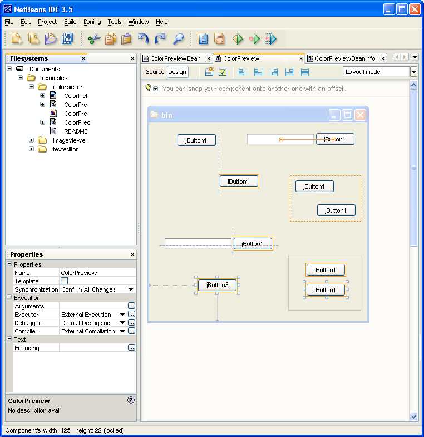
Task: Click the form Preview eye icon
Action: pyautogui.click(x=209, y=72)
